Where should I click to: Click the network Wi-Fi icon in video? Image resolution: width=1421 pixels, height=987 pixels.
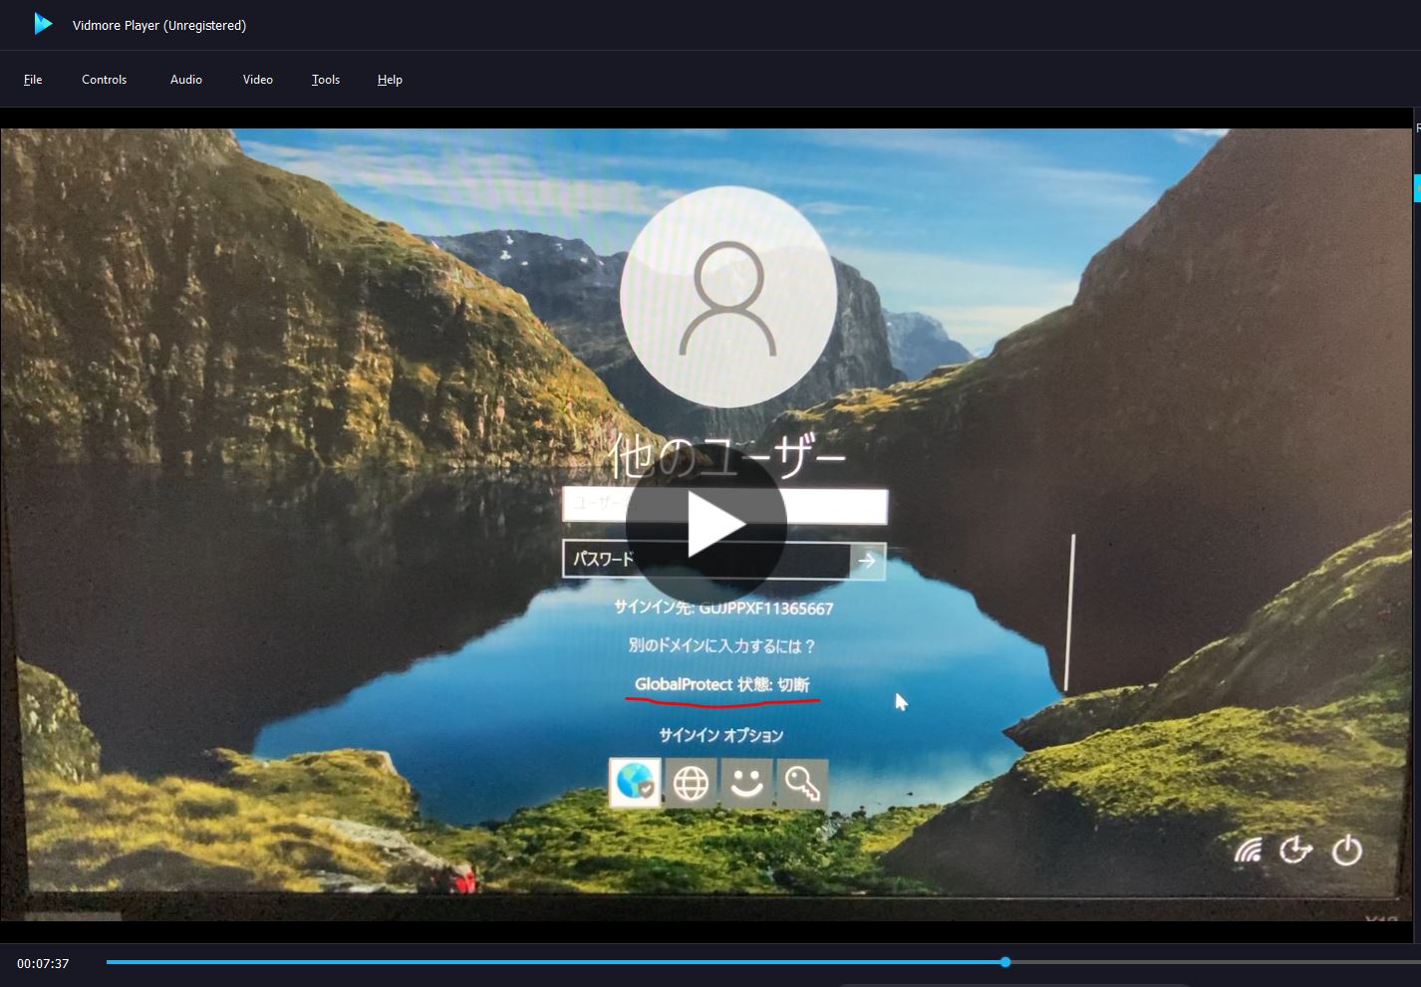click(x=1249, y=850)
